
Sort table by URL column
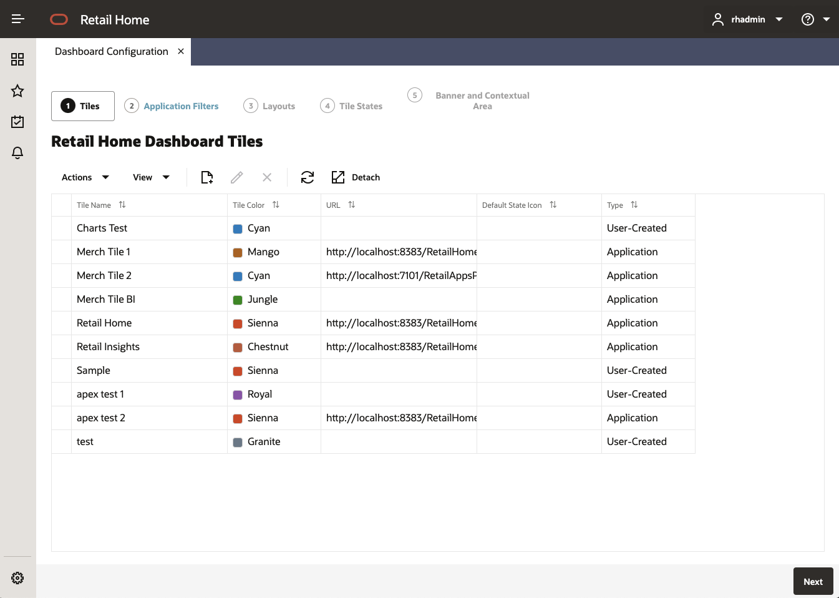[x=352, y=205]
